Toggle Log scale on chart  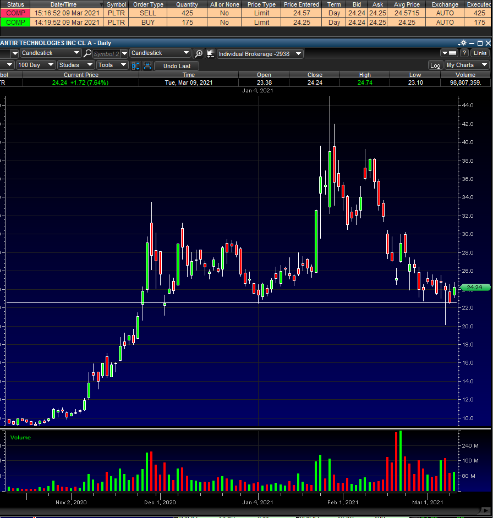[x=435, y=65]
